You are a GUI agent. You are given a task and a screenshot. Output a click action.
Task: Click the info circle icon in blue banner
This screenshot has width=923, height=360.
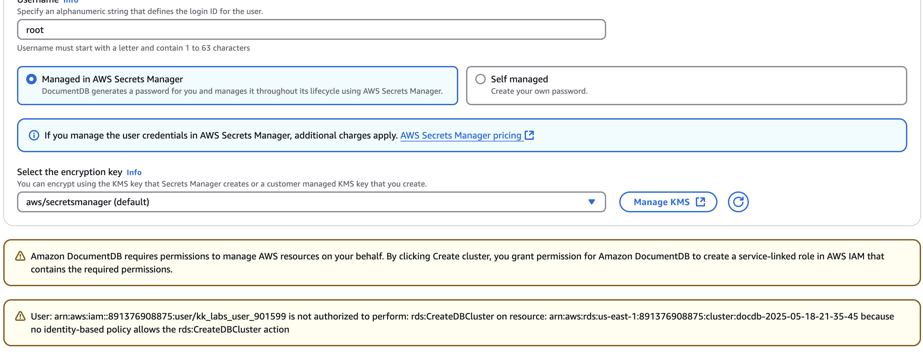34,136
